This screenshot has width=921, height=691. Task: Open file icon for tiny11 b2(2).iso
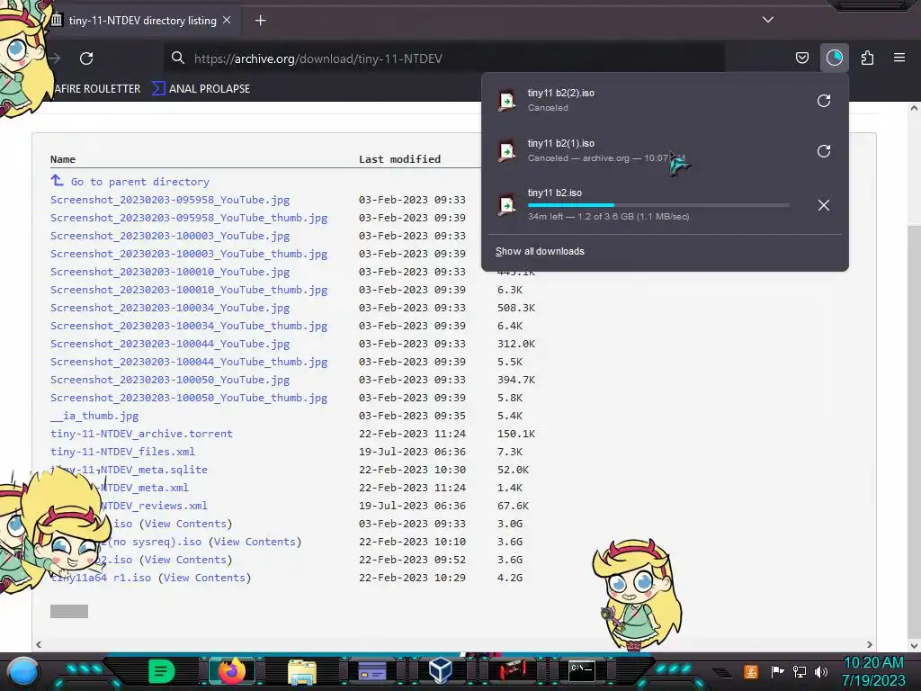point(506,101)
